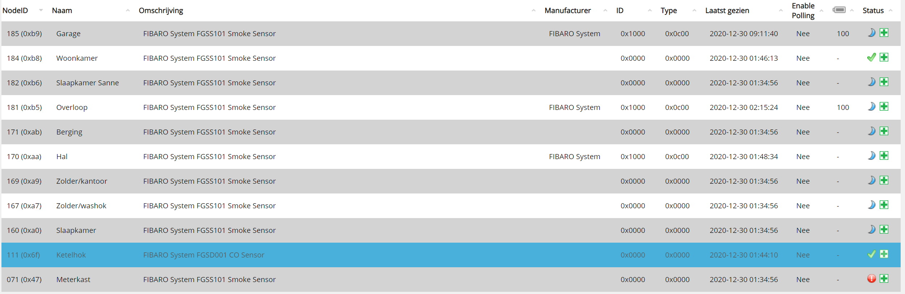Click moon icon in Overloop row

point(872,107)
